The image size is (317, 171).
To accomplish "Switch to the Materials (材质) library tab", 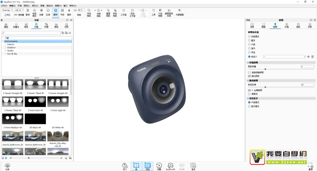I will (66, 26).
